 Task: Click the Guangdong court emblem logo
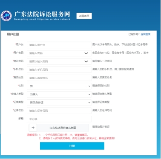point(6,16)
